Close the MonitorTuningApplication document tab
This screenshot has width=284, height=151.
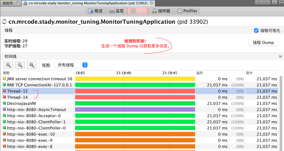(151, 3)
